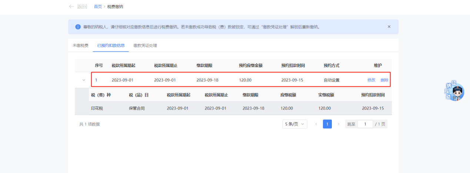The width and height of the screenshot is (470, 173).
Task: Close the blue notice banner
Action: pos(389,27)
